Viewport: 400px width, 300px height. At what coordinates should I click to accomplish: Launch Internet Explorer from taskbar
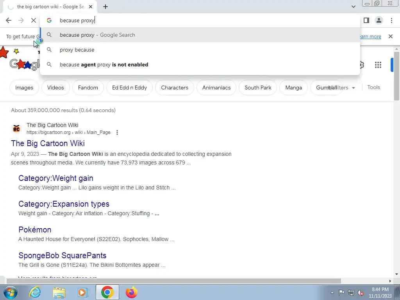(x=35, y=292)
